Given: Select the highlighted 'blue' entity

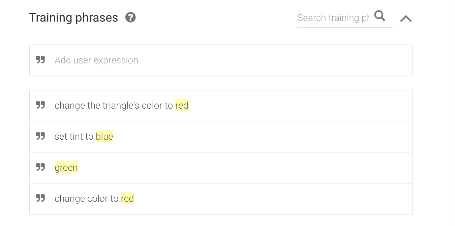Looking at the screenshot, I should 104,137.
